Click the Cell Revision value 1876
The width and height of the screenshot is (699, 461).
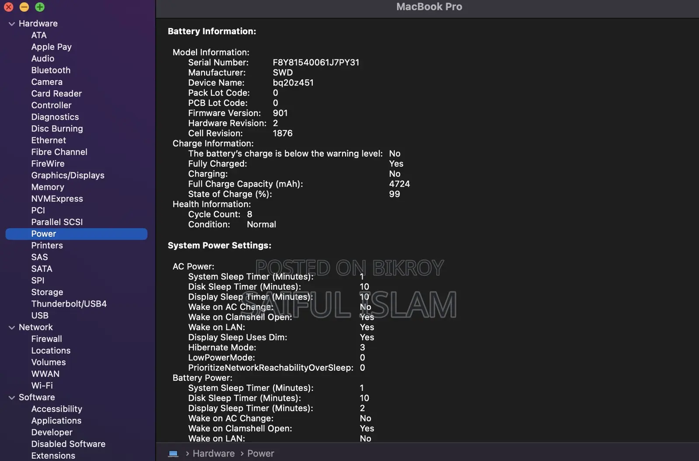tap(283, 133)
